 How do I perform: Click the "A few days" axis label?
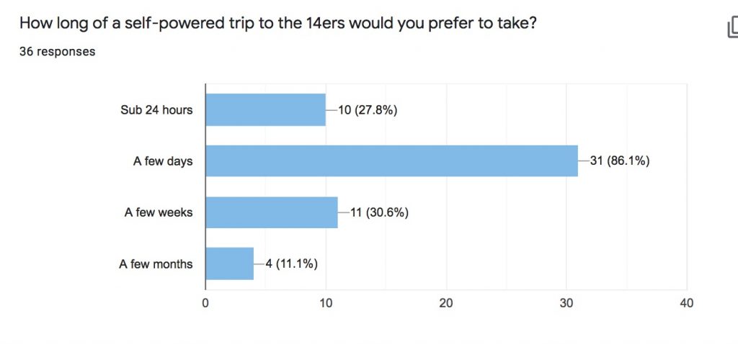click(163, 161)
